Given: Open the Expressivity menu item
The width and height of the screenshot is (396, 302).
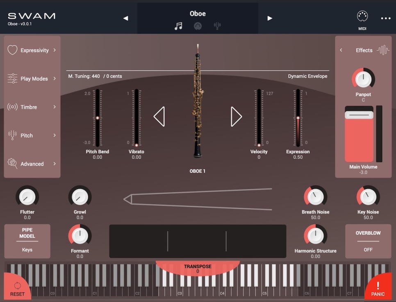Looking at the screenshot, I should 32,50.
